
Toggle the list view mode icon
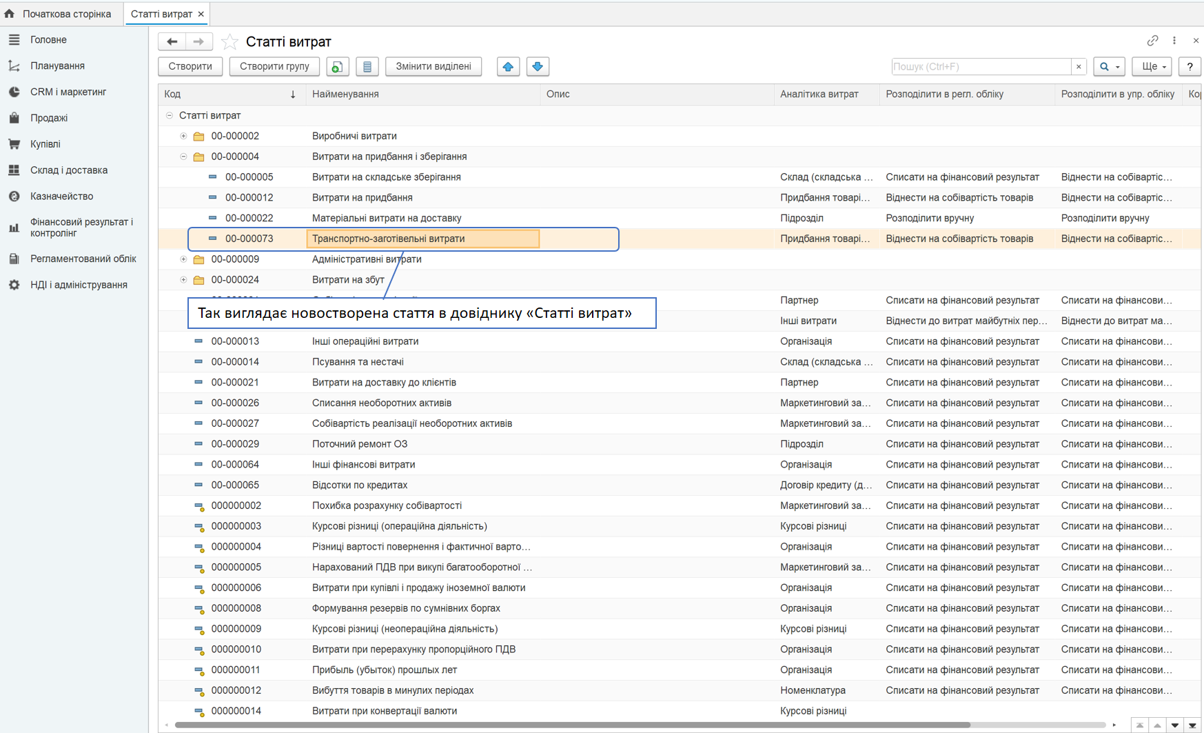(x=367, y=67)
